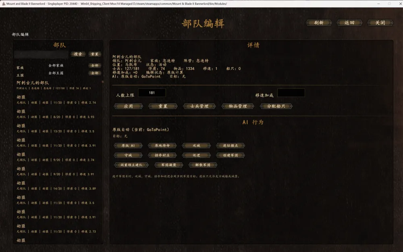This screenshot has width=403, height=252.
Task: Select 阿剌古儿的部队 in the party list
Action: click(58, 85)
